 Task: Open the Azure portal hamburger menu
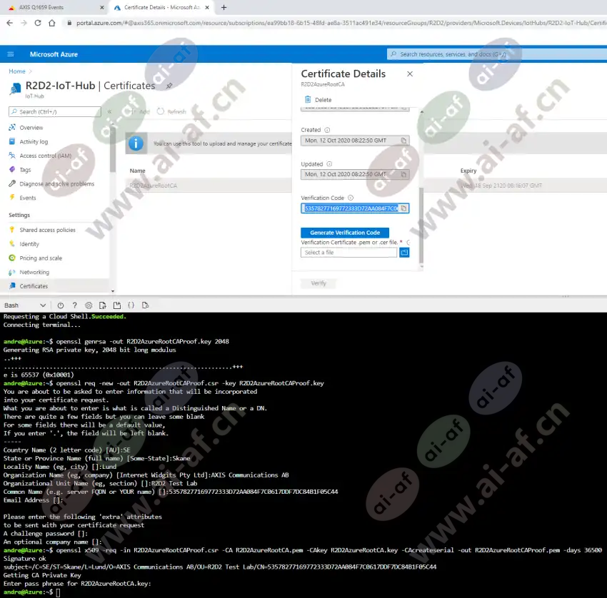tap(11, 54)
